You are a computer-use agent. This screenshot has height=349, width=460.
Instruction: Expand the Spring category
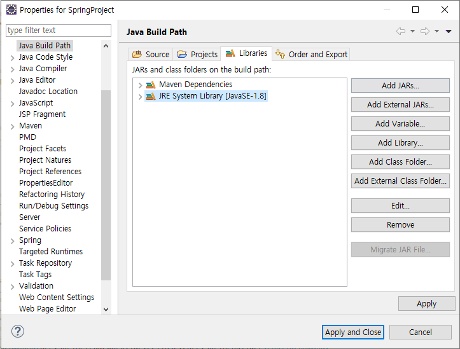pos(12,241)
